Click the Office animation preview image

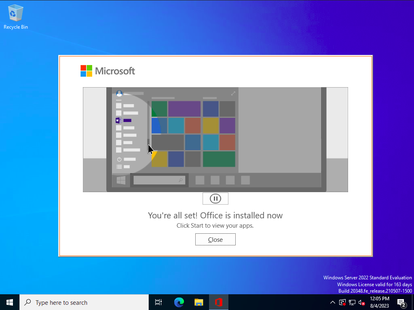(x=215, y=139)
